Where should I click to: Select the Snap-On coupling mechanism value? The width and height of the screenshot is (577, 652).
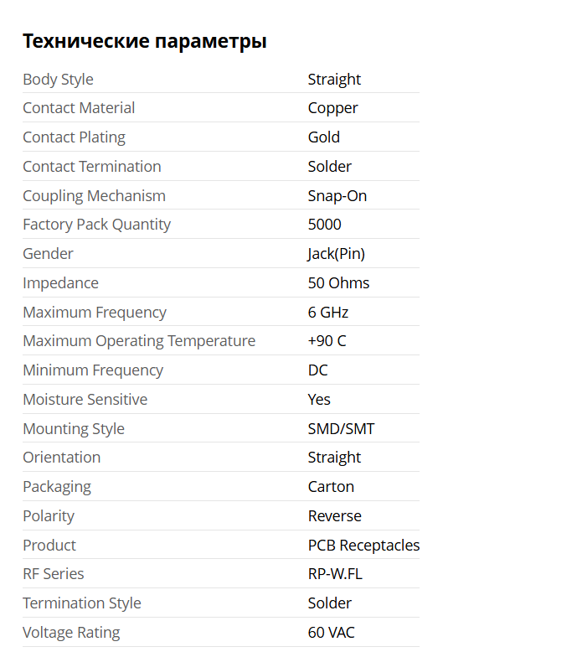(337, 196)
